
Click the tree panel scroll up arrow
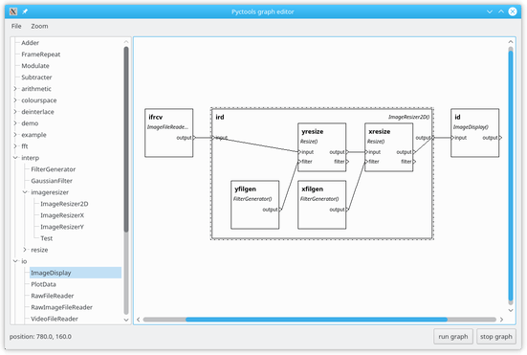126,42
